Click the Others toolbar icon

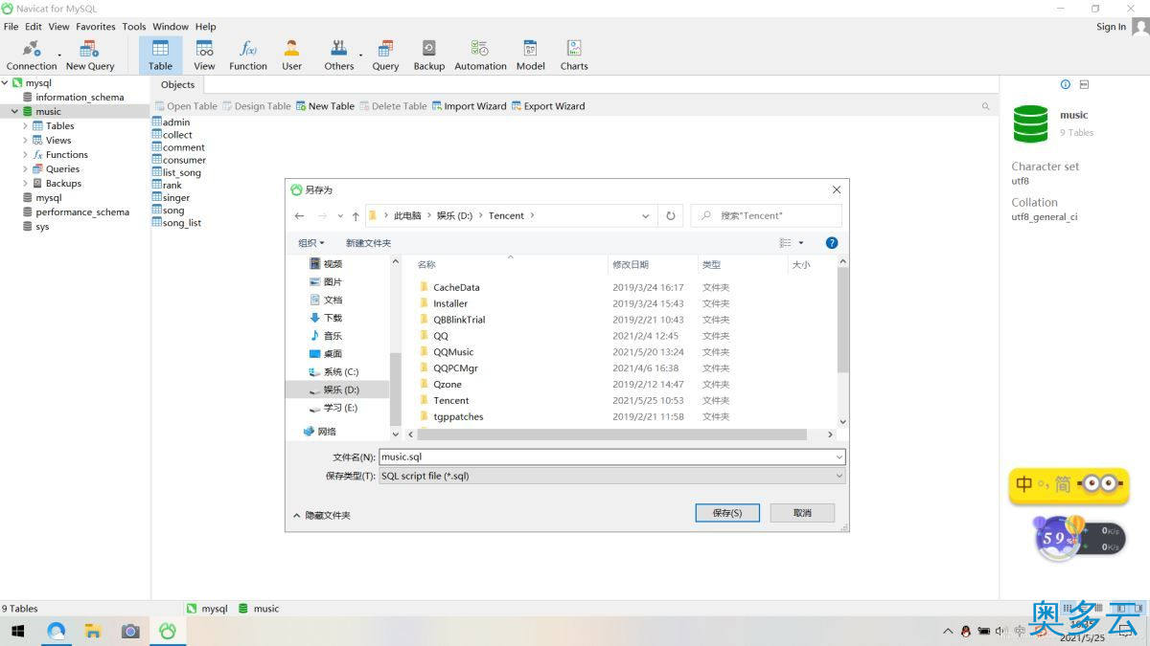pos(338,56)
